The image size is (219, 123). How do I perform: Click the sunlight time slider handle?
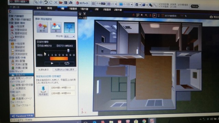[x=68, y=51]
